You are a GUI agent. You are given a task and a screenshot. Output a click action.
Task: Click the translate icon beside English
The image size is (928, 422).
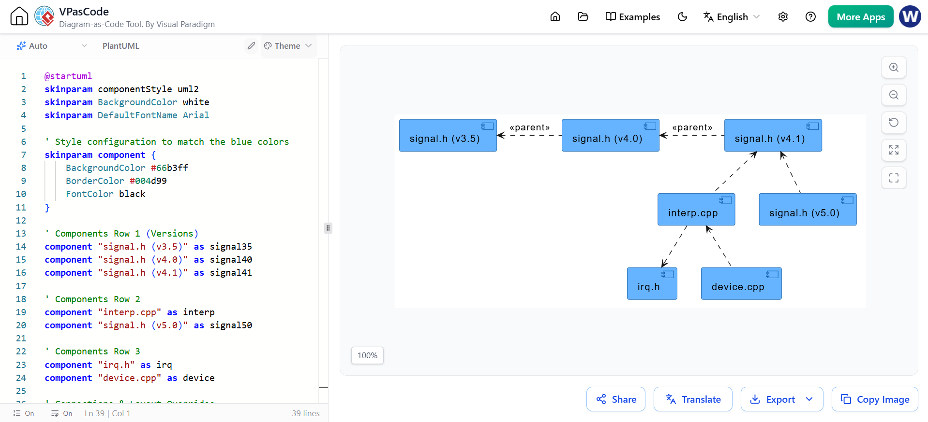(708, 17)
